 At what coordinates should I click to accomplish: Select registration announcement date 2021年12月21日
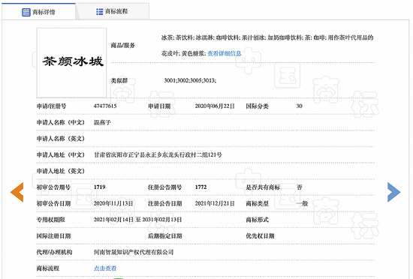point(215,203)
